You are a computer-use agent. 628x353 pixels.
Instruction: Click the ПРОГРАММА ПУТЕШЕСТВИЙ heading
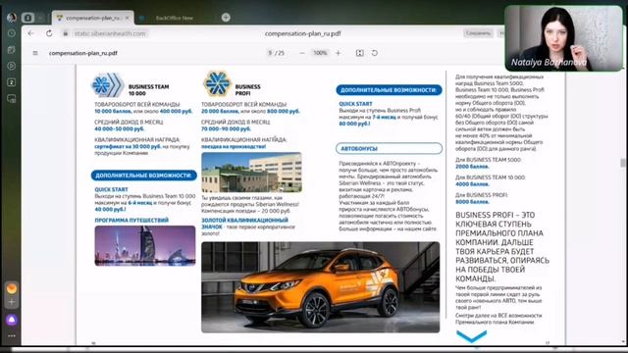(131, 220)
